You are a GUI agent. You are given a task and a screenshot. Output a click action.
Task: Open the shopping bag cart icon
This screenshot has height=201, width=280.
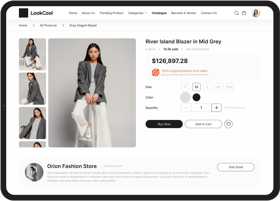tap(244, 13)
